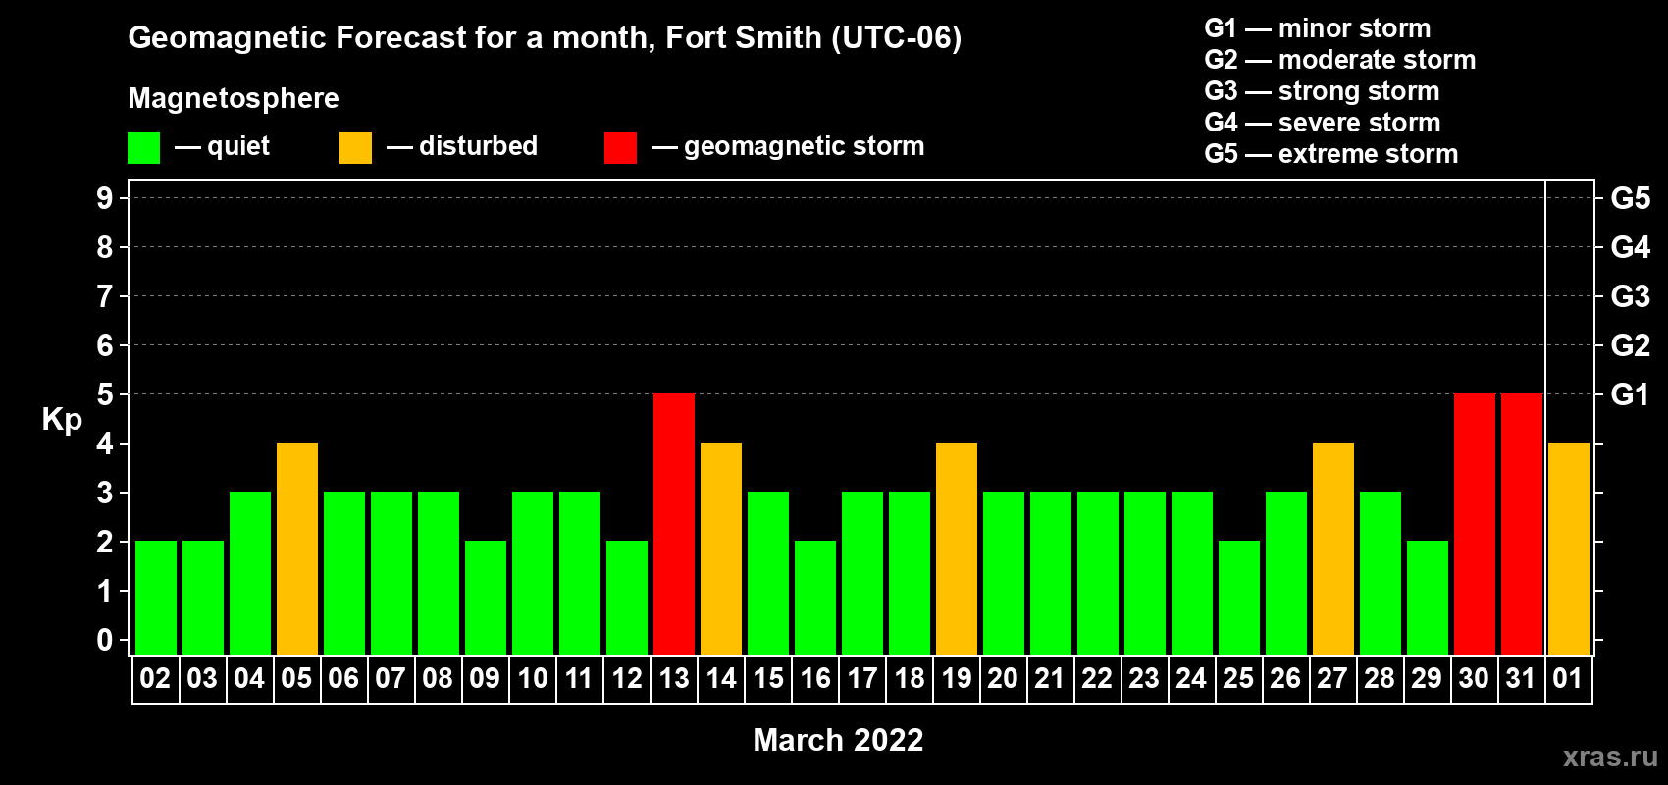Click the orange disturbed legend swatch

coord(355,148)
